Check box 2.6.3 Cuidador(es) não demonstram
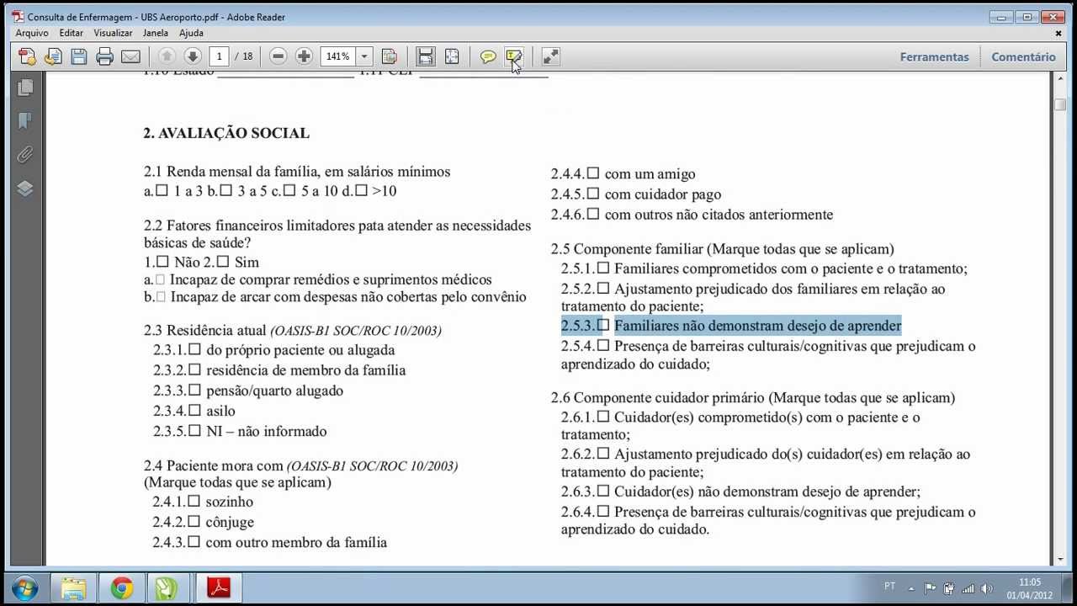 pos(602,491)
